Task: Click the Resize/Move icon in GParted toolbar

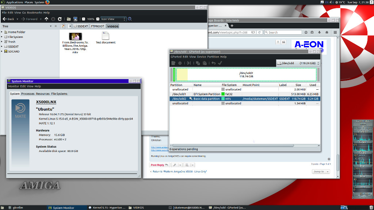Action: point(189,63)
